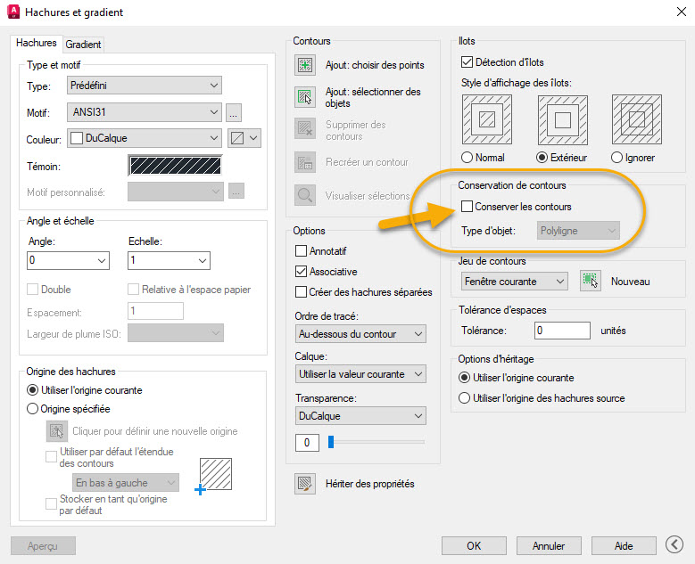Click the 'Ajout: choisir des points' icon

(305, 65)
